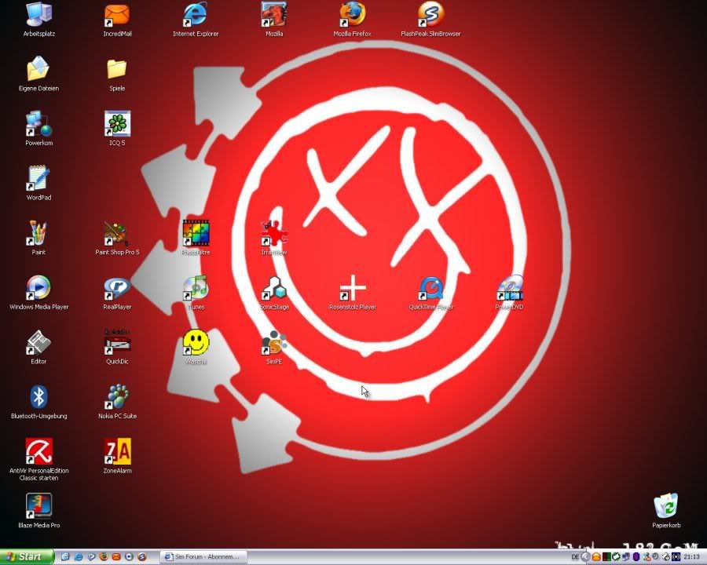Click the ZoneAlarm desktop icon
The width and height of the screenshot is (707, 565).
tap(117, 452)
